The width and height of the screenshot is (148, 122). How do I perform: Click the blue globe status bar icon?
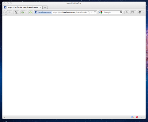tap(133, 117)
